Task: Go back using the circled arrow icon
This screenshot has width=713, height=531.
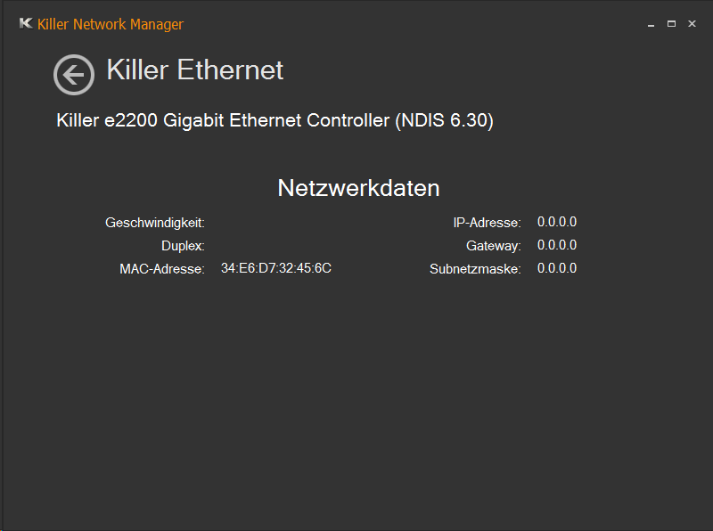Action: (x=74, y=75)
